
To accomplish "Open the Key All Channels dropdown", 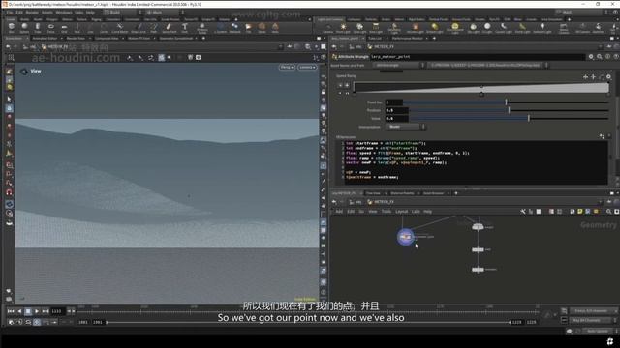I will (593, 320).
